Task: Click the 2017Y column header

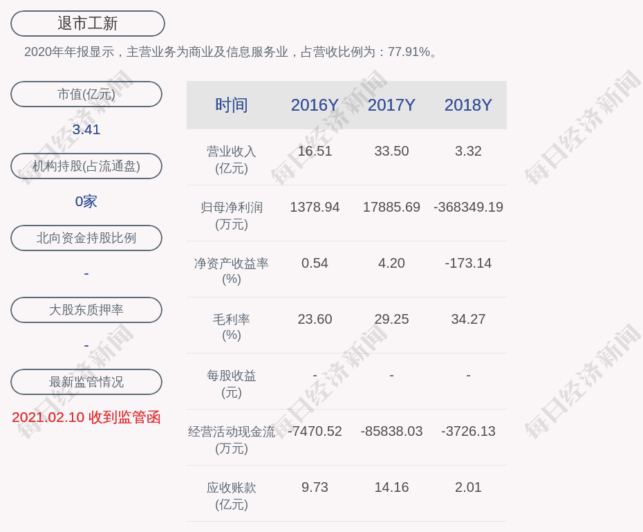Action: tap(391, 105)
